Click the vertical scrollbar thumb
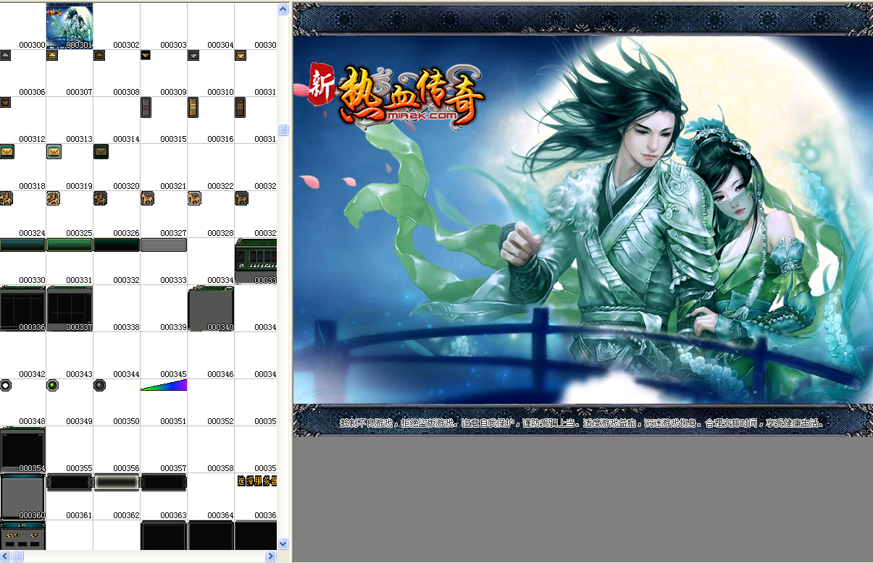This screenshot has height=563, width=873. pos(283,130)
